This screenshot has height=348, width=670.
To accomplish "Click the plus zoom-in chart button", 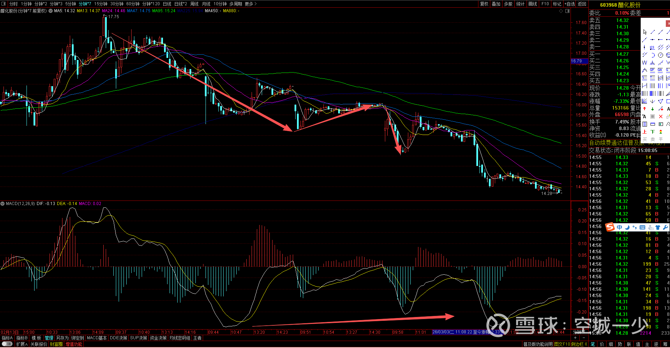I will click(575, 338).
